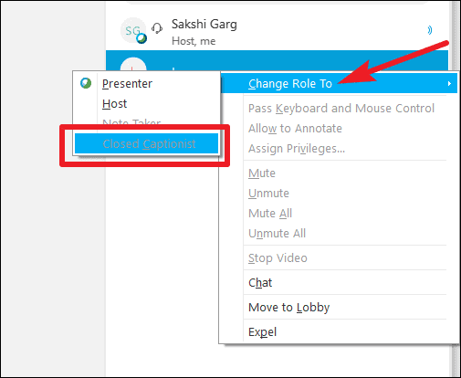The width and height of the screenshot is (461, 378).
Task: Click Sakshi Garg's SG avatar
Action: 133,30
